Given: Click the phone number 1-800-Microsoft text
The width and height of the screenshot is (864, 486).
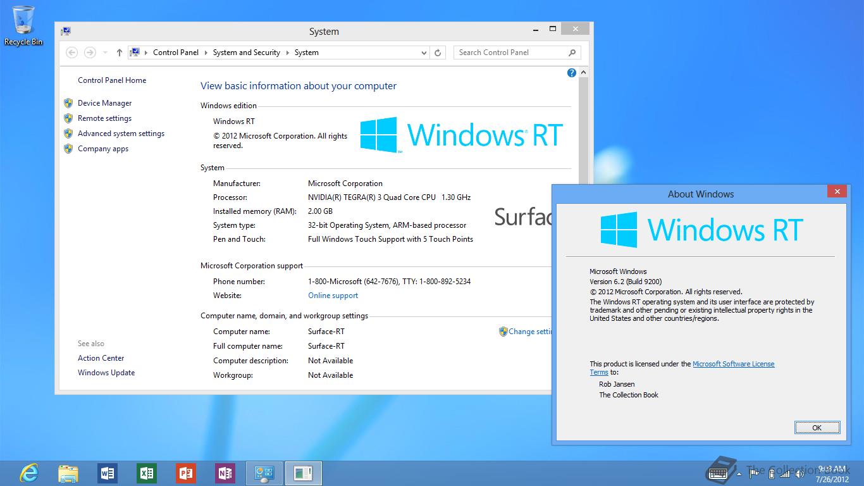Looking at the screenshot, I should (x=389, y=282).
